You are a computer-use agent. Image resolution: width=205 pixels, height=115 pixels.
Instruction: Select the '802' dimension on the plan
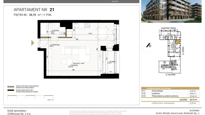[x=77, y=39]
